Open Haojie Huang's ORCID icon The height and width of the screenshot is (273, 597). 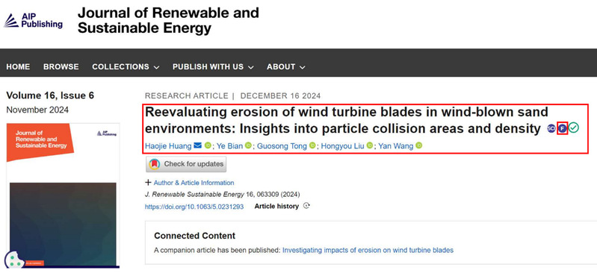tap(208, 145)
